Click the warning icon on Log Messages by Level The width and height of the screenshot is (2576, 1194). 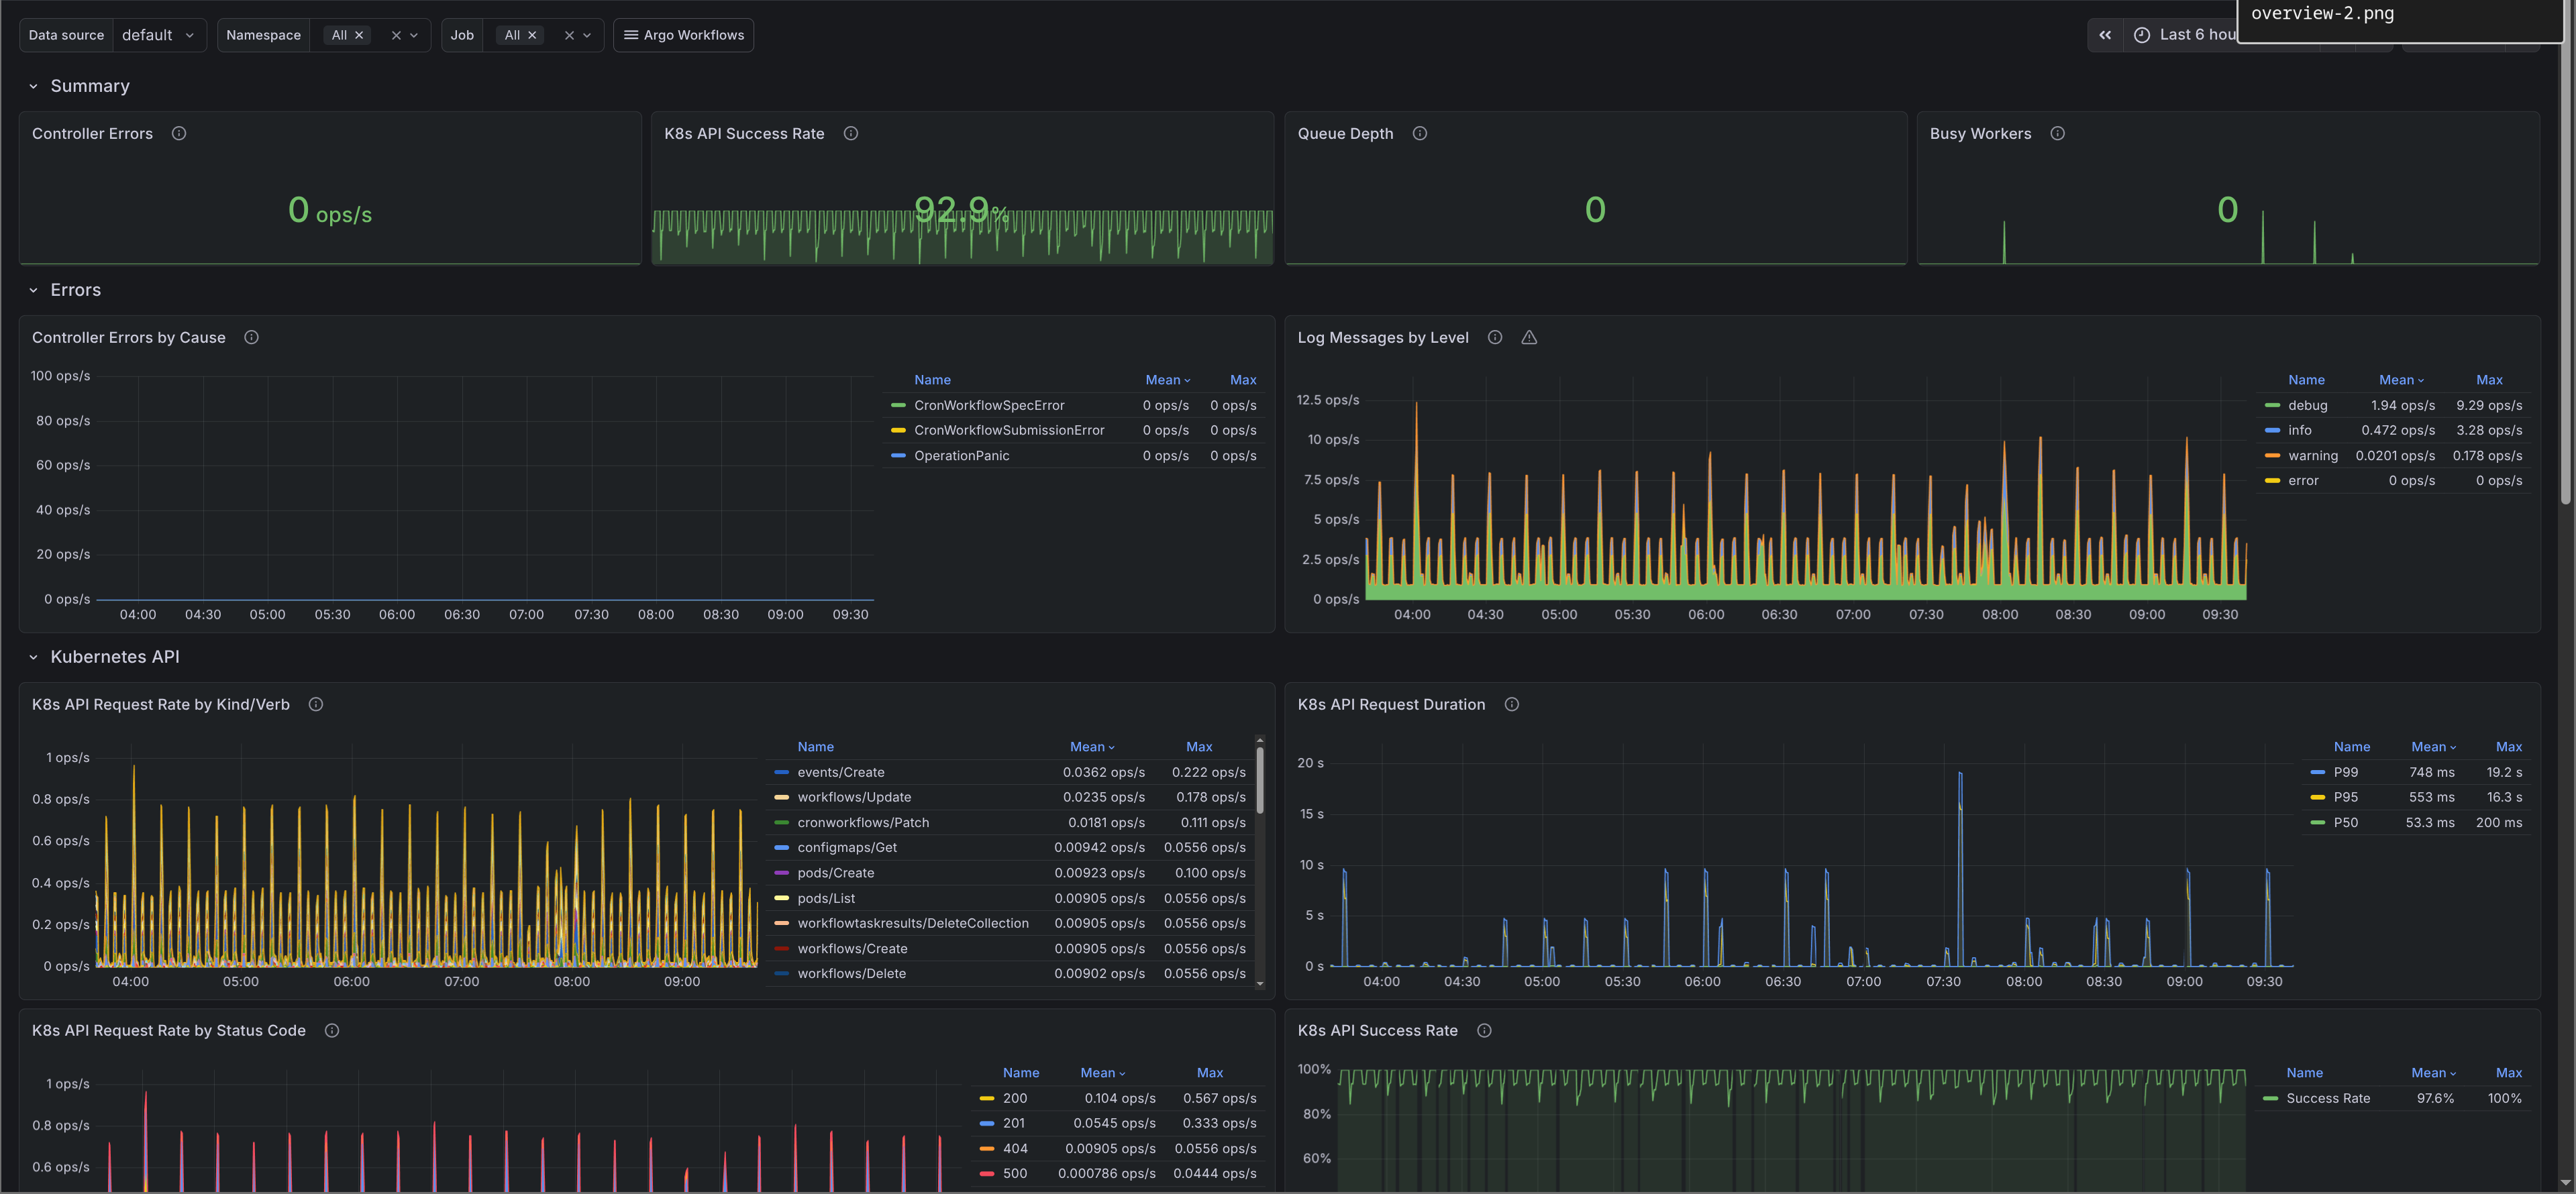(1529, 337)
